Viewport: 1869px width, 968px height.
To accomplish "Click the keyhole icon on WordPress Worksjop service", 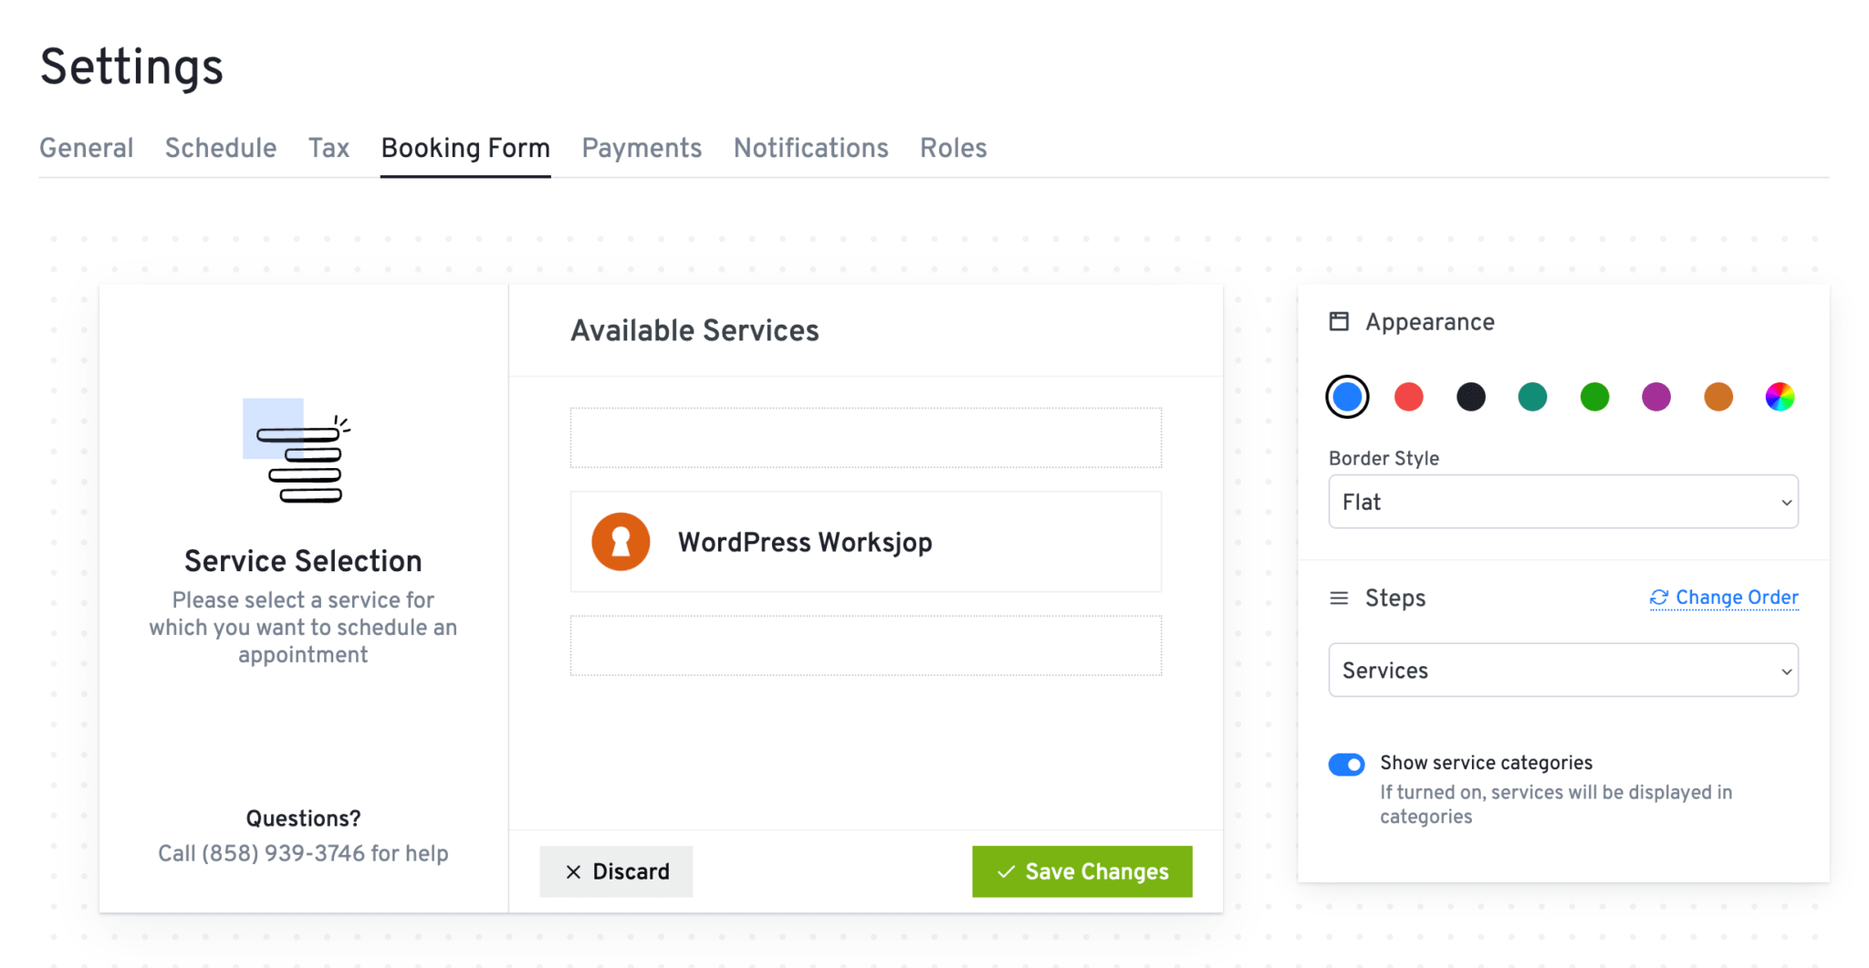I will click(621, 541).
